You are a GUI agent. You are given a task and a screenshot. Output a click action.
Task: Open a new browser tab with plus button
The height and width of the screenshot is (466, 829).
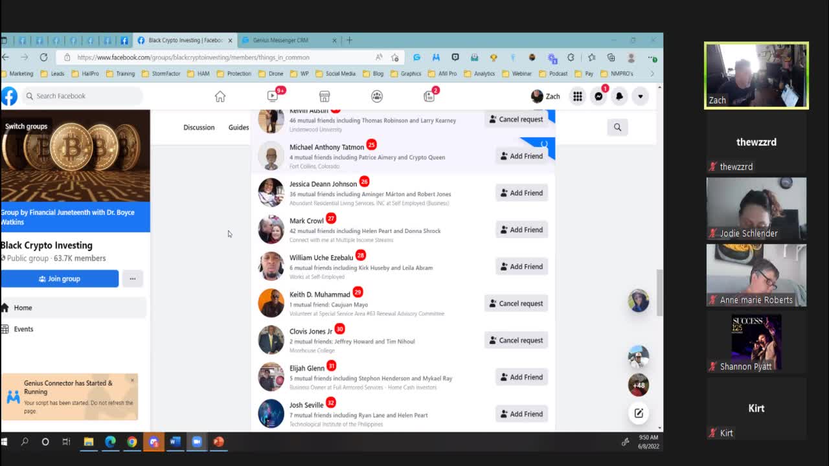(349, 40)
